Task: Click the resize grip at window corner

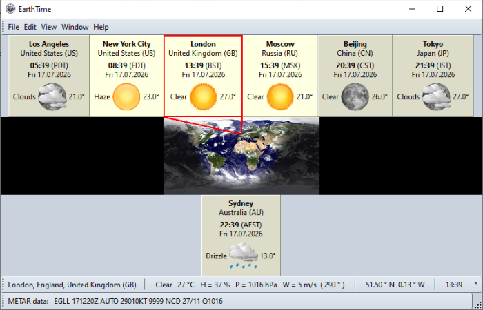Action: [477, 304]
